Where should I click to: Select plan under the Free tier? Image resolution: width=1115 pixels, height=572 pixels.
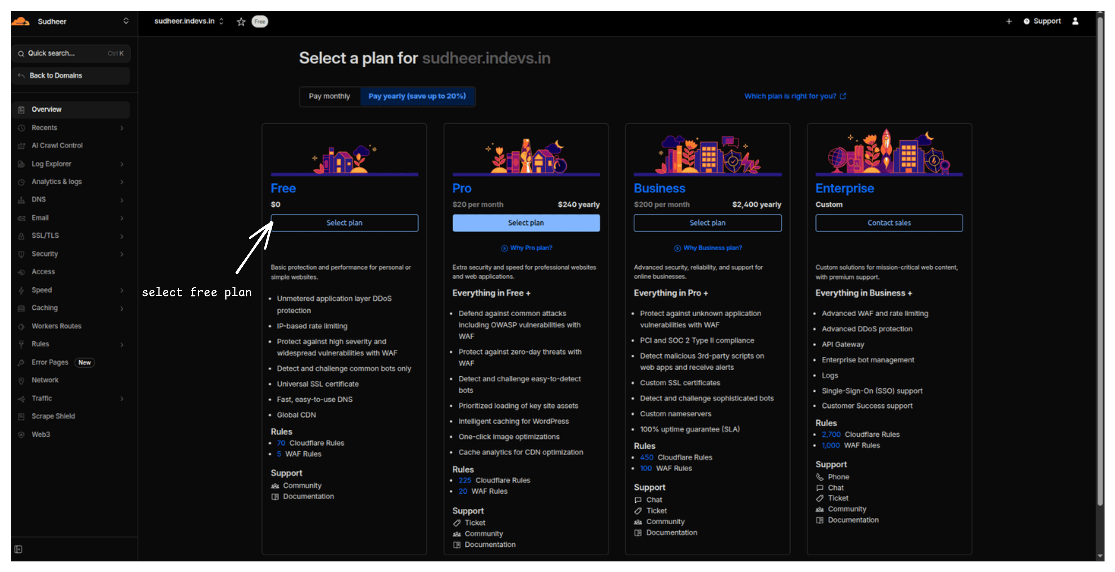point(345,223)
